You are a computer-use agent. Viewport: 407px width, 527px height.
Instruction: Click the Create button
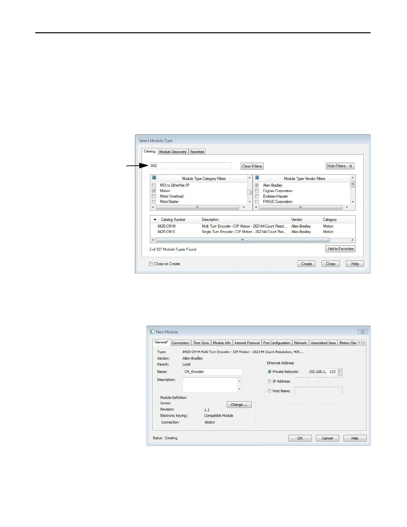[306, 264]
